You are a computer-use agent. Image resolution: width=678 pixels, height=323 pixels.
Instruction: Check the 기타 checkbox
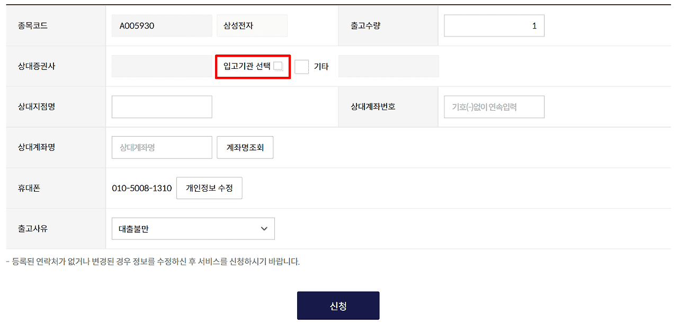[302, 67]
